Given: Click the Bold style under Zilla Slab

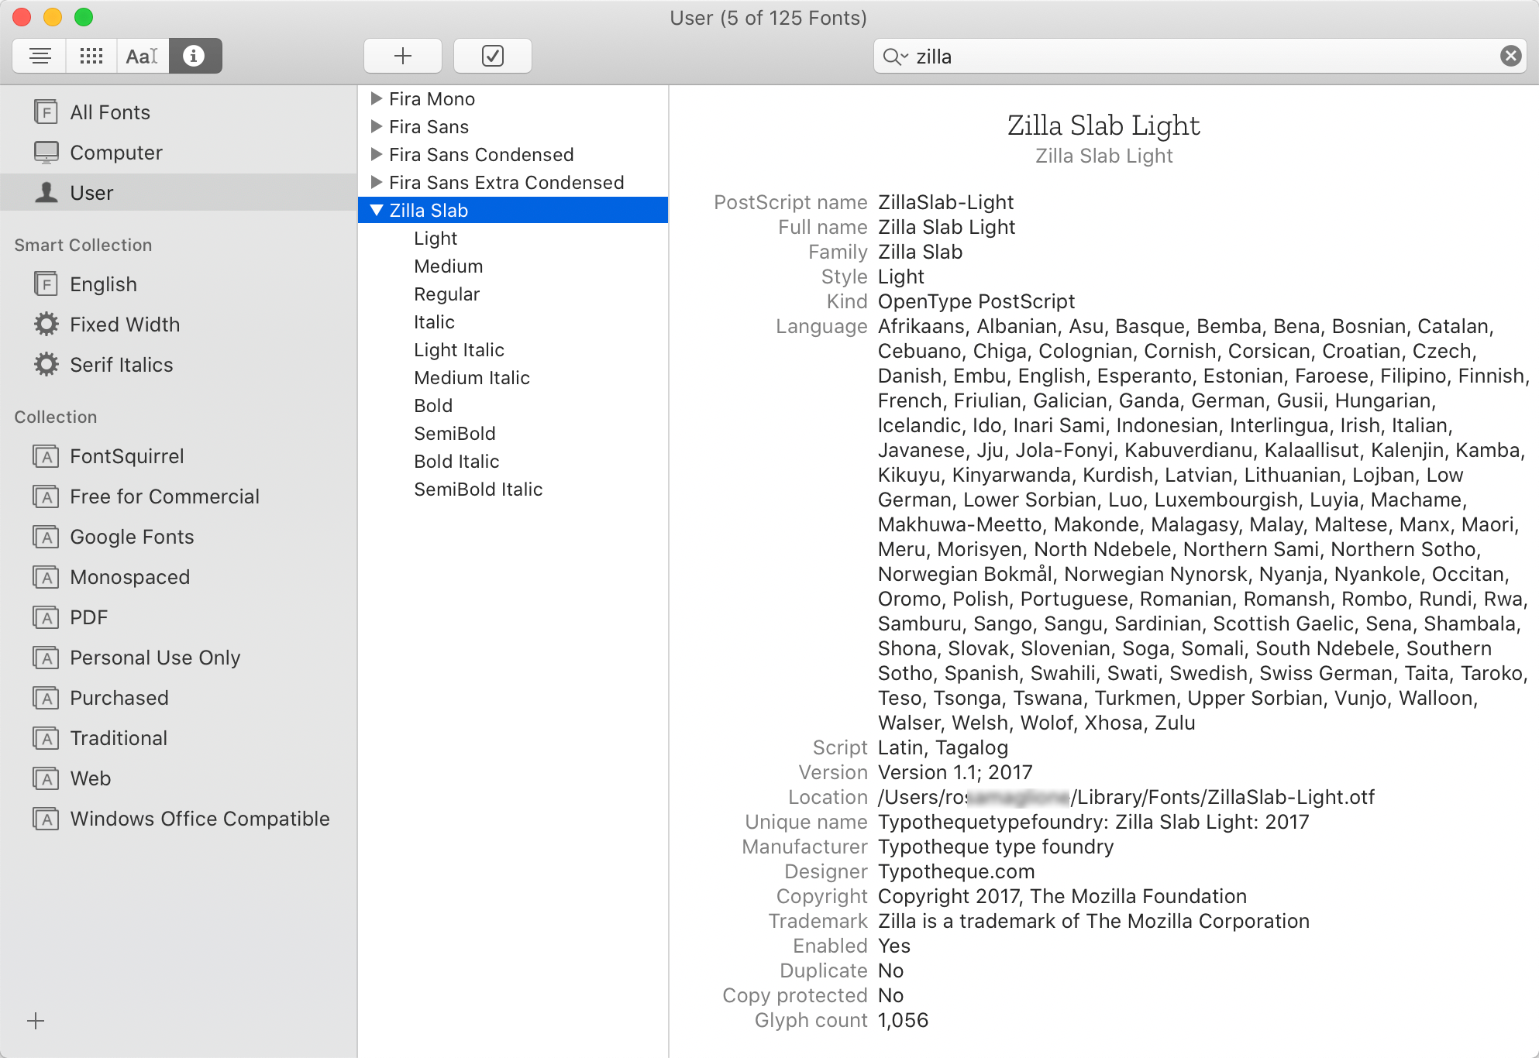Looking at the screenshot, I should 432,406.
